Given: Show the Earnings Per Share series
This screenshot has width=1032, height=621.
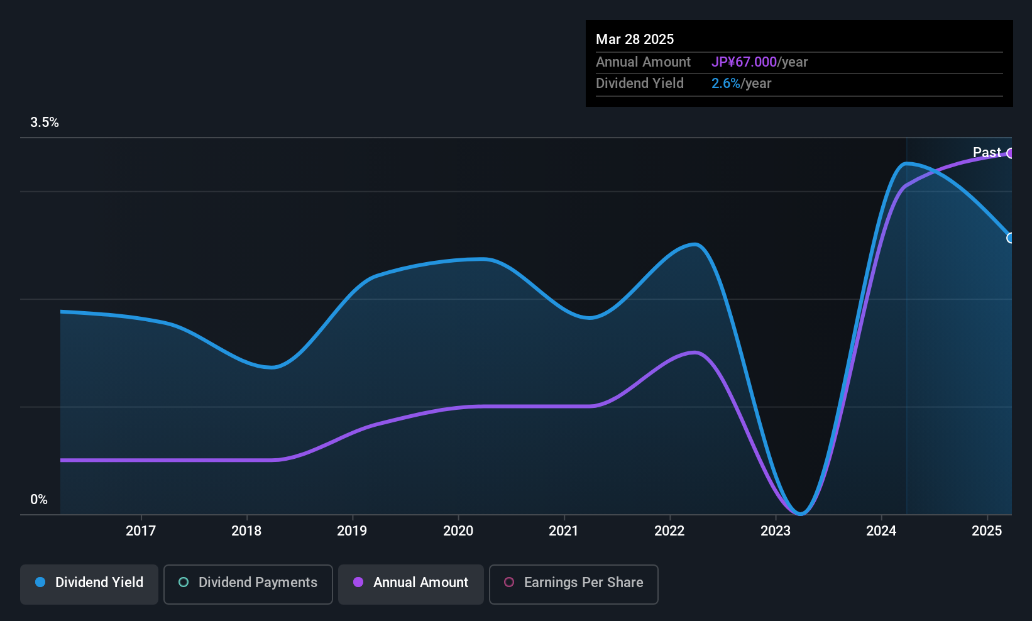Looking at the screenshot, I should pos(573,583).
